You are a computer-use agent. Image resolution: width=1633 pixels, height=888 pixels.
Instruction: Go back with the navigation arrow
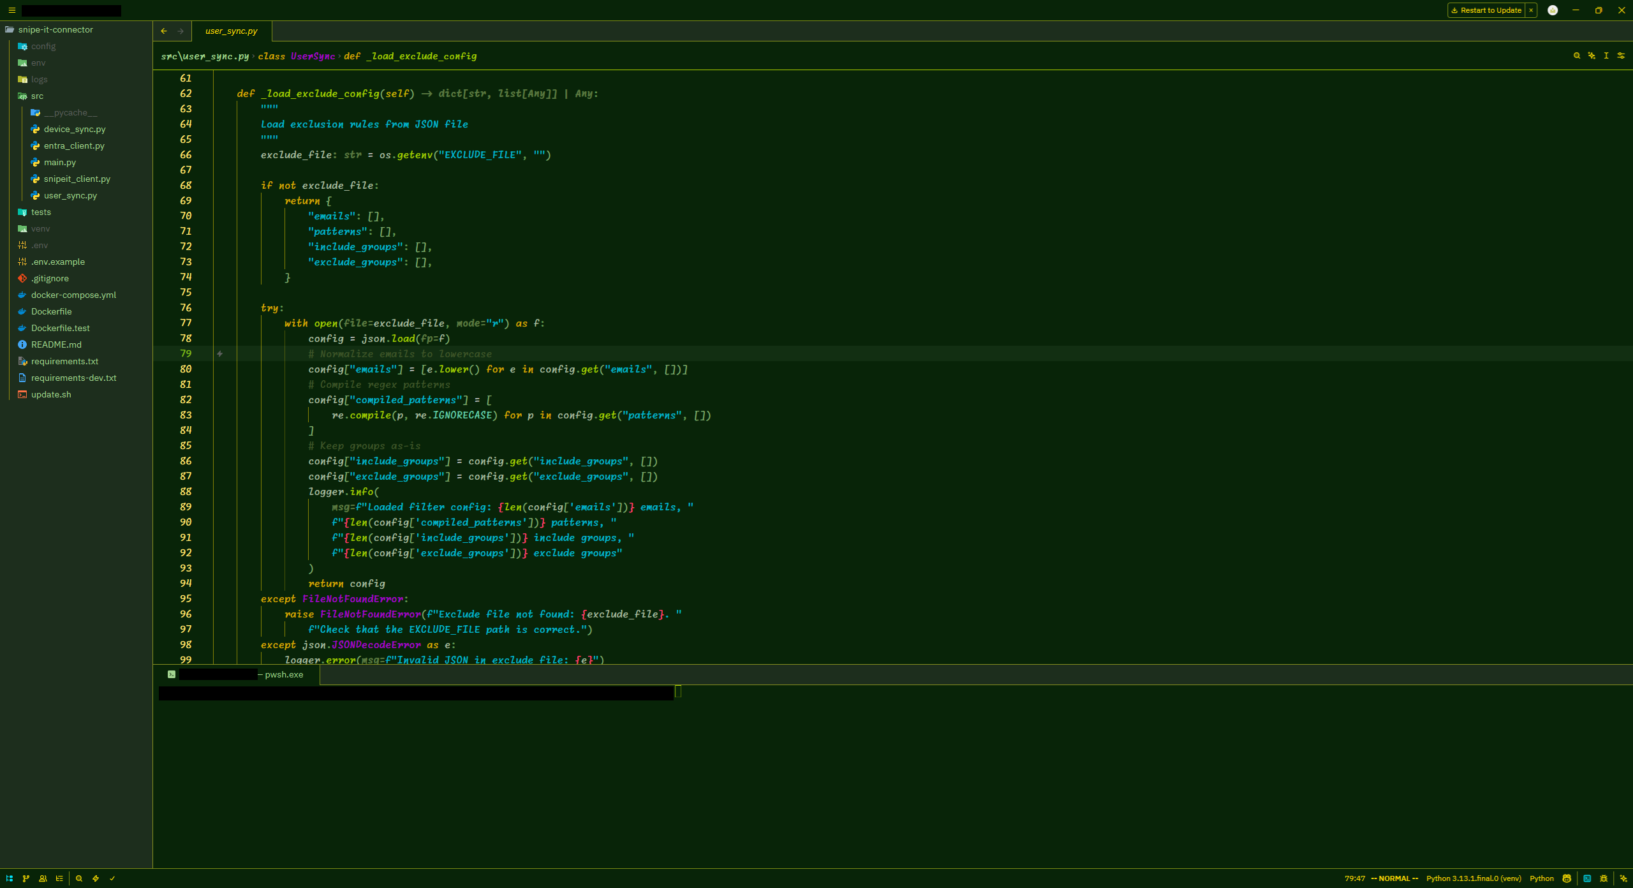pyautogui.click(x=164, y=31)
